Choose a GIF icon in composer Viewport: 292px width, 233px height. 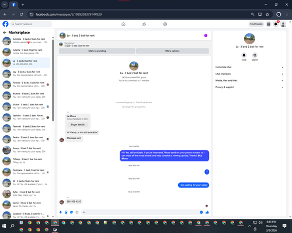point(77,212)
